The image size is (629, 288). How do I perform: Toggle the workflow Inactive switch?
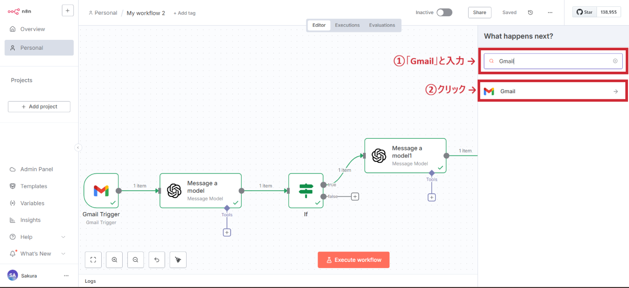(x=444, y=13)
